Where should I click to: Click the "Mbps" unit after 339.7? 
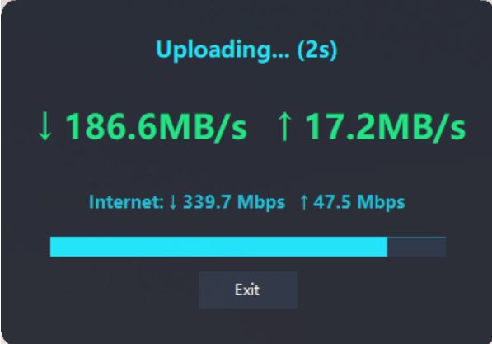tap(261, 203)
